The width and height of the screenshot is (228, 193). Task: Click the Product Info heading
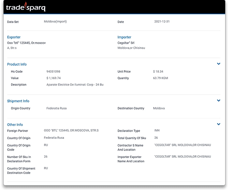pos(17,64)
